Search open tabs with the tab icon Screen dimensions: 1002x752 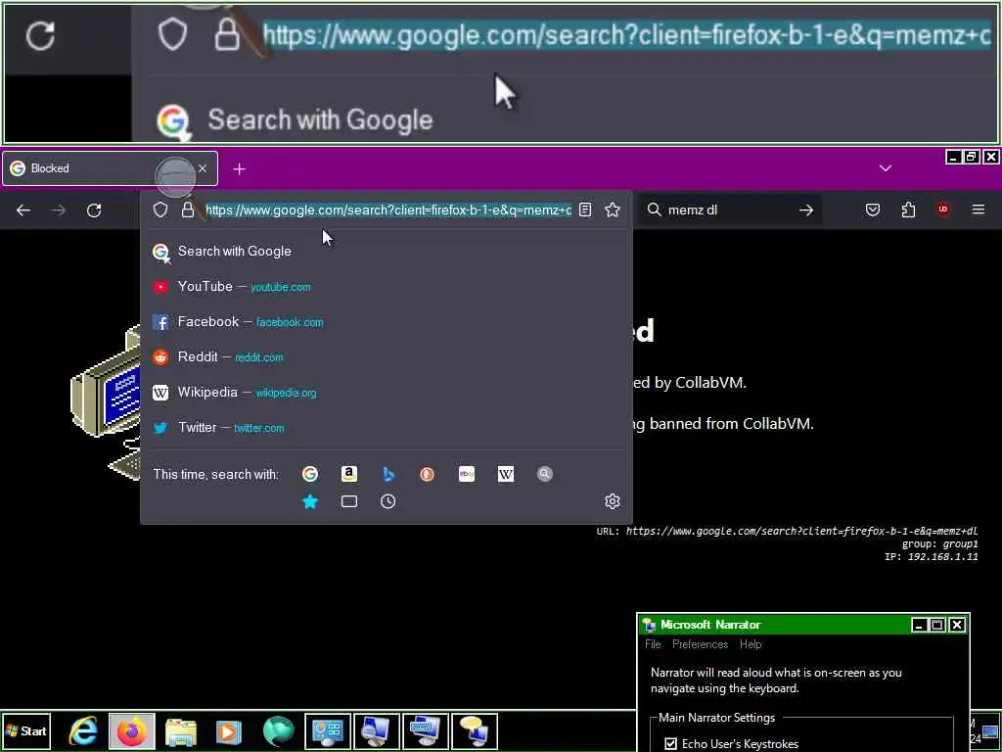pos(349,502)
